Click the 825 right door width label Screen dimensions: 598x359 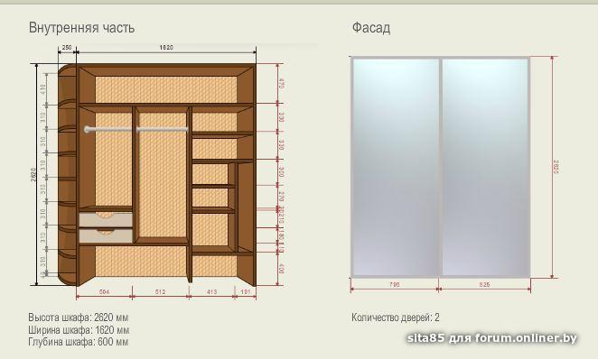tap(484, 284)
